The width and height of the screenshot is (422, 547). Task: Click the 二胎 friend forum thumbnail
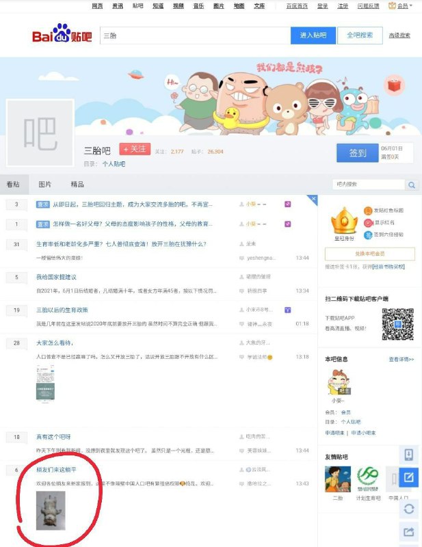(337, 479)
